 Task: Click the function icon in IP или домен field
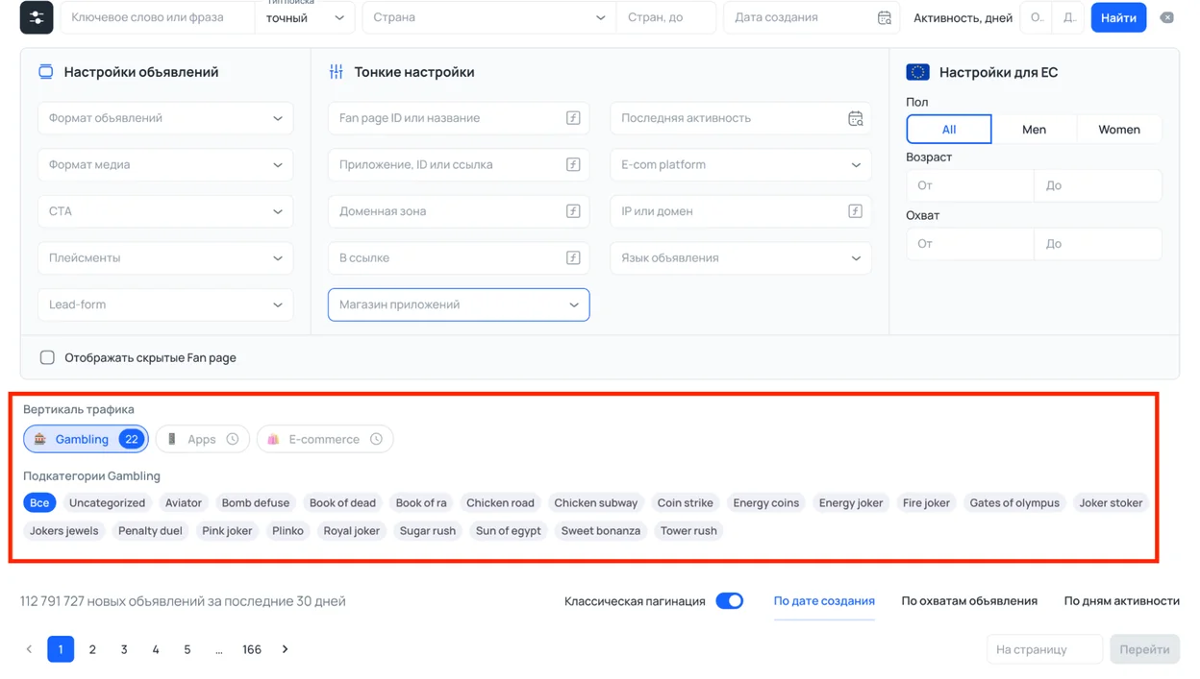[855, 211]
